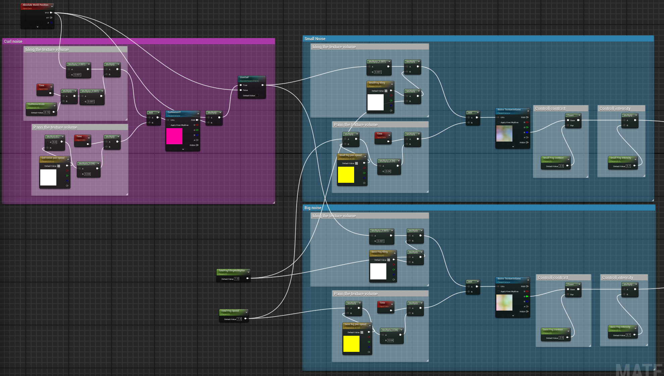
Task: Click the False input pin on UseCurl
Action: [241, 90]
